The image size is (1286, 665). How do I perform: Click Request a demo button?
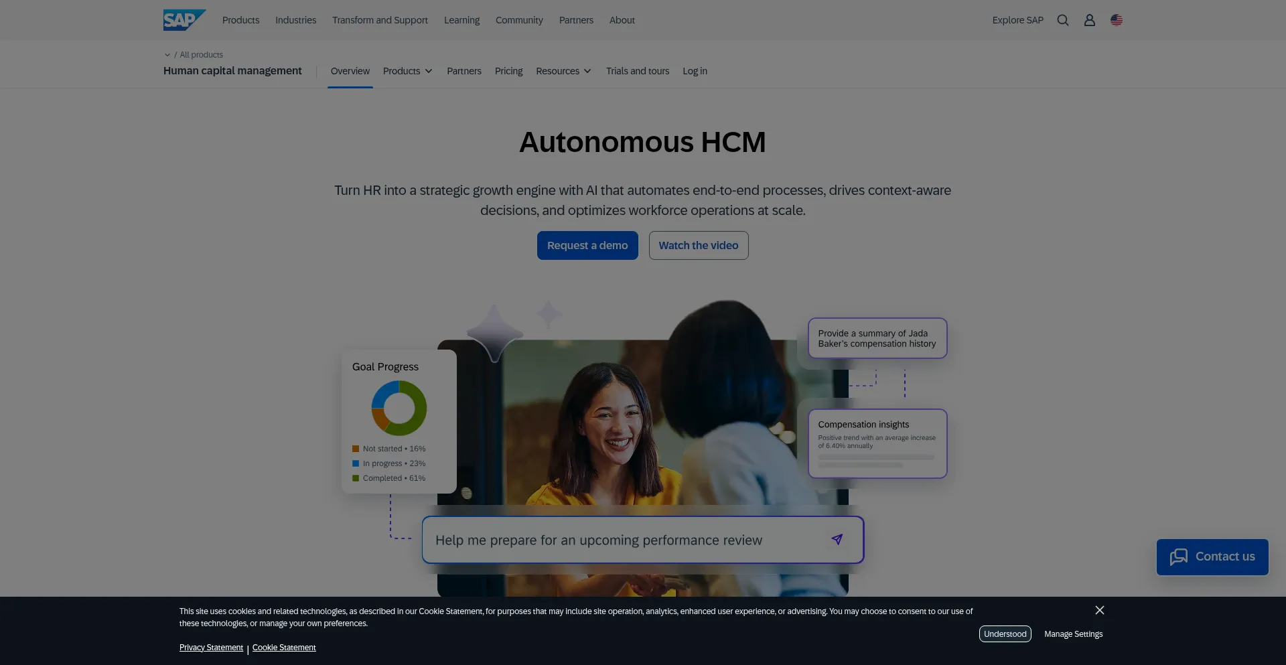(x=587, y=246)
